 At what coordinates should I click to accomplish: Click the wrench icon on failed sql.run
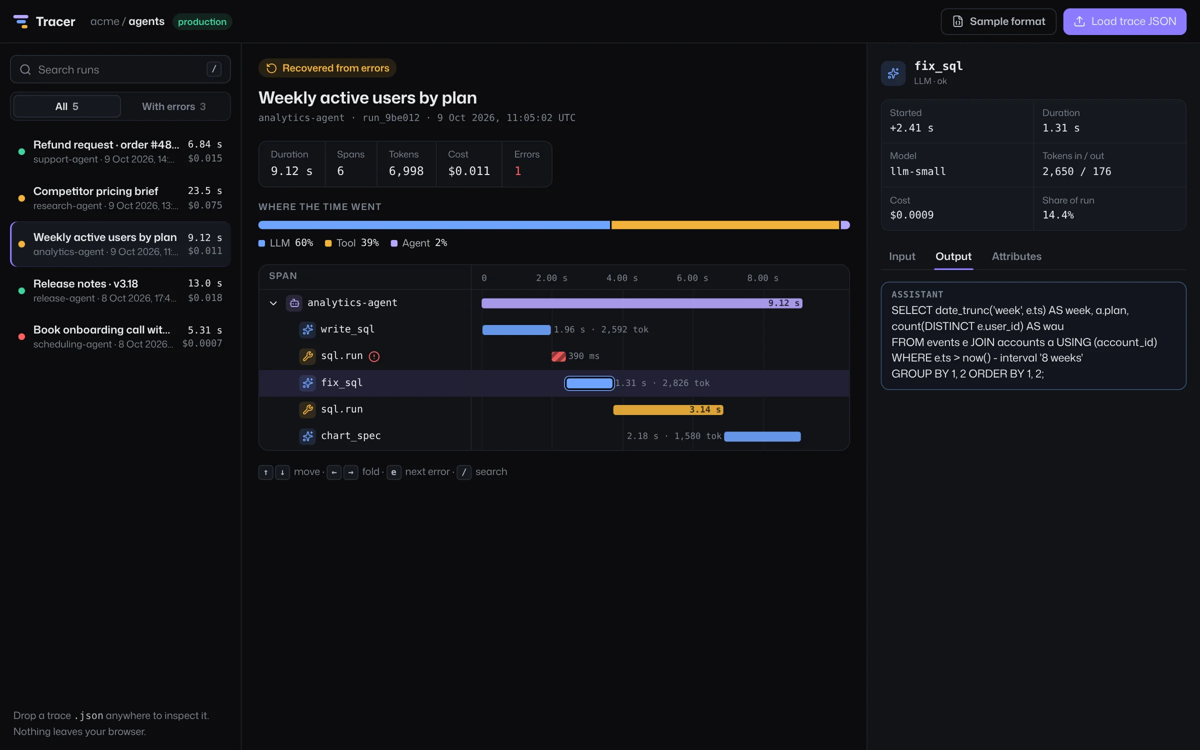pyautogui.click(x=307, y=356)
